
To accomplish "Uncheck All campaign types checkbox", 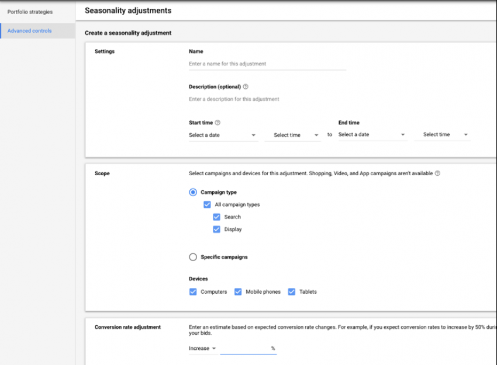I will click(x=207, y=204).
